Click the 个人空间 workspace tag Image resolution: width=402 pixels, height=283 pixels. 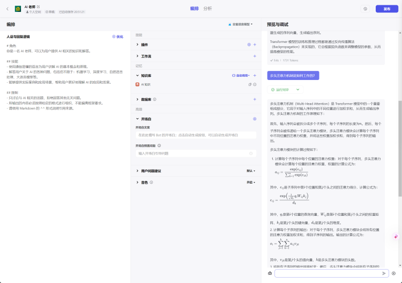pyautogui.click(x=34, y=12)
